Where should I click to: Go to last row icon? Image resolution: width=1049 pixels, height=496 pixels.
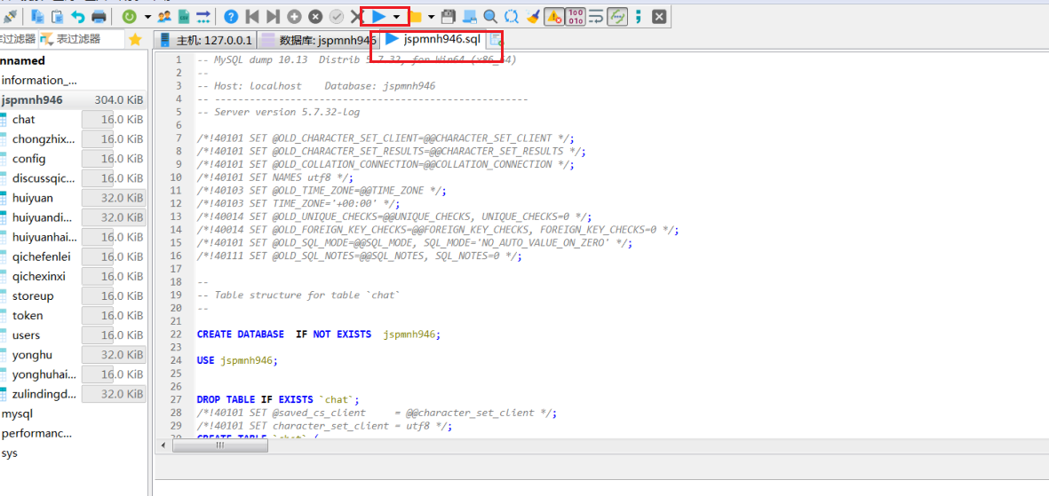[x=273, y=16]
